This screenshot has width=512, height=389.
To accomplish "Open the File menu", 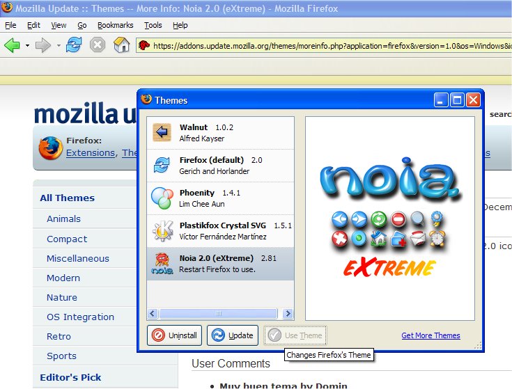I will click(10, 25).
